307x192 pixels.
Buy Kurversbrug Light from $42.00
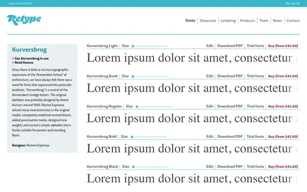click(283, 46)
